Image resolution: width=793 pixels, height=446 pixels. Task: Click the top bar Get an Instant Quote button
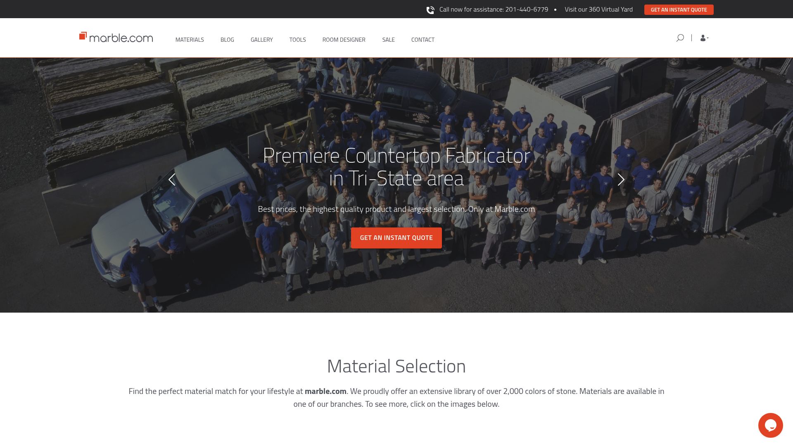[x=679, y=10]
